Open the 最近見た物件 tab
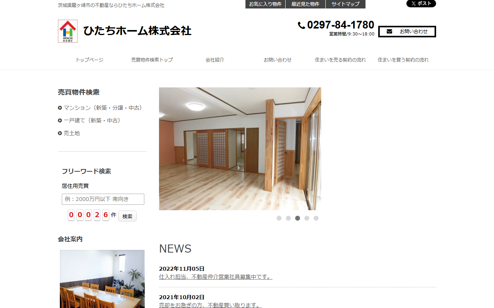Screen dimensions: 494x308 [x=305, y=4]
